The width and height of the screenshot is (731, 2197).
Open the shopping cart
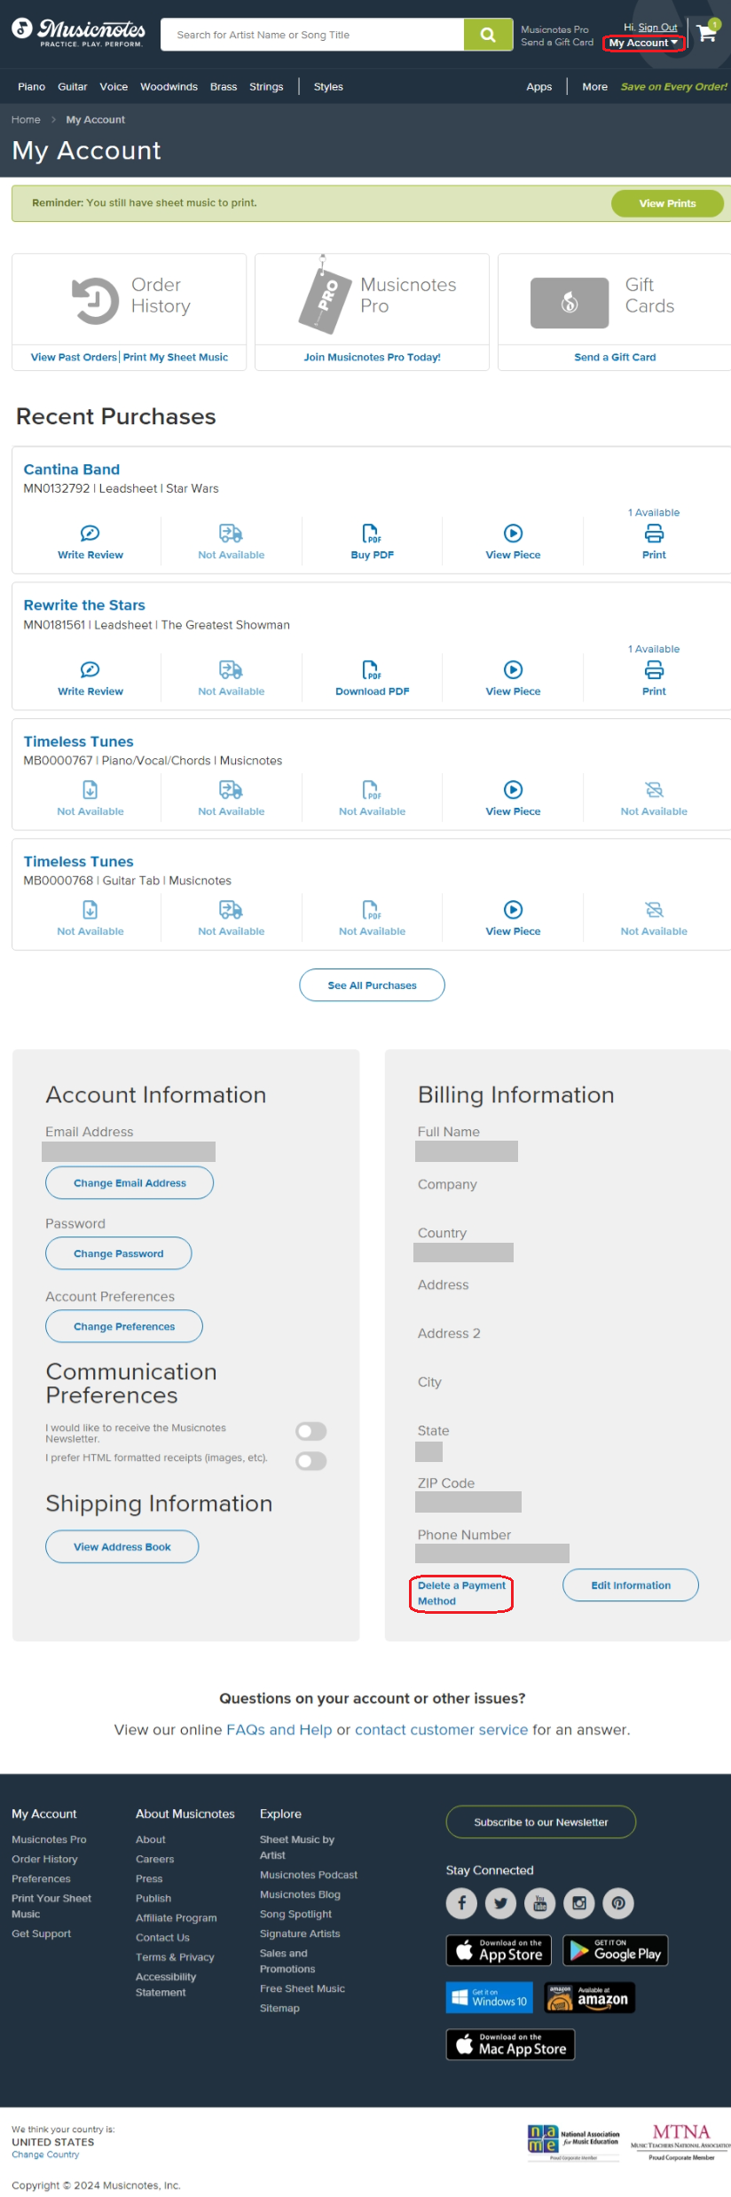(707, 32)
